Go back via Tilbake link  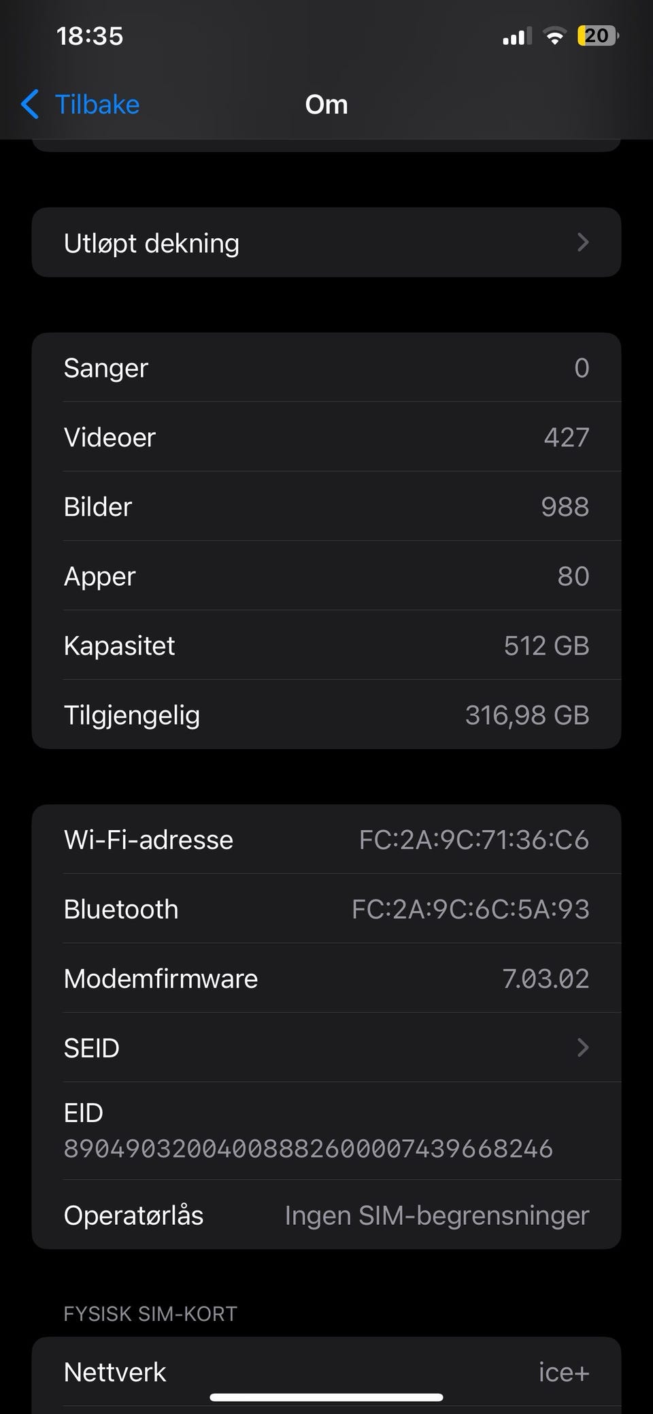(x=97, y=105)
